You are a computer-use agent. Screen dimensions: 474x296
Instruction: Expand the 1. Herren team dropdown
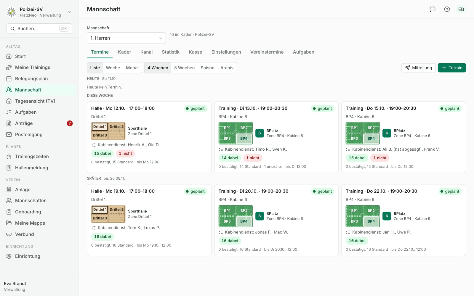click(126, 38)
